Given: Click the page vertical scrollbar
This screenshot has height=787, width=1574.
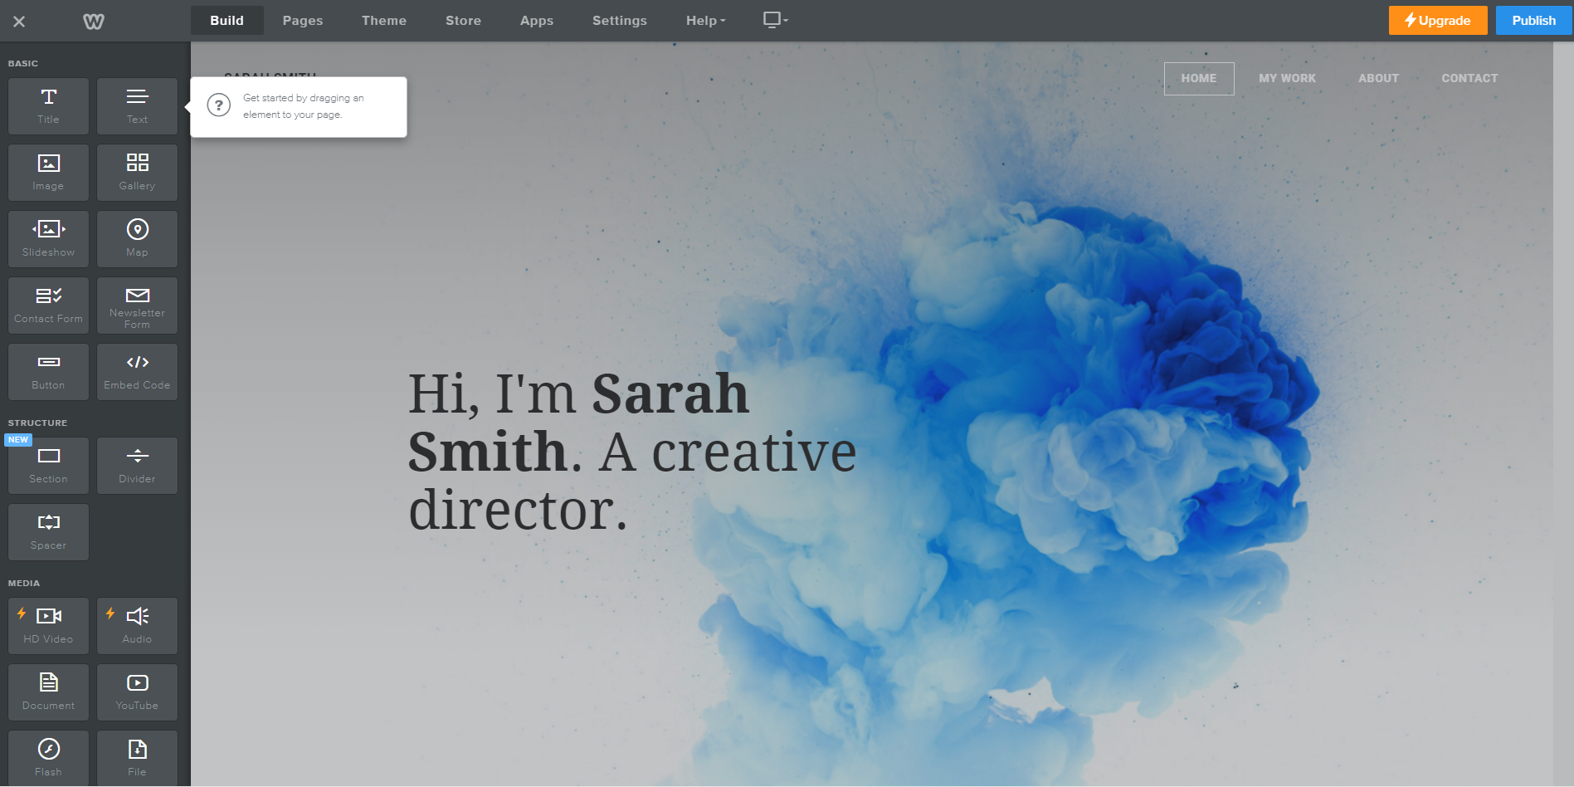Looking at the screenshot, I should click(1563, 413).
